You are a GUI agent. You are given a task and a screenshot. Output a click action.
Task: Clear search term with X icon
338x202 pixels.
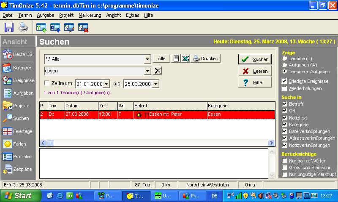click(x=158, y=71)
